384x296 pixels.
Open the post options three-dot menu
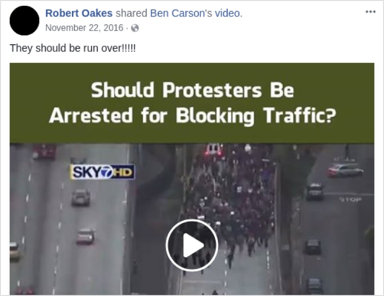[x=370, y=12]
